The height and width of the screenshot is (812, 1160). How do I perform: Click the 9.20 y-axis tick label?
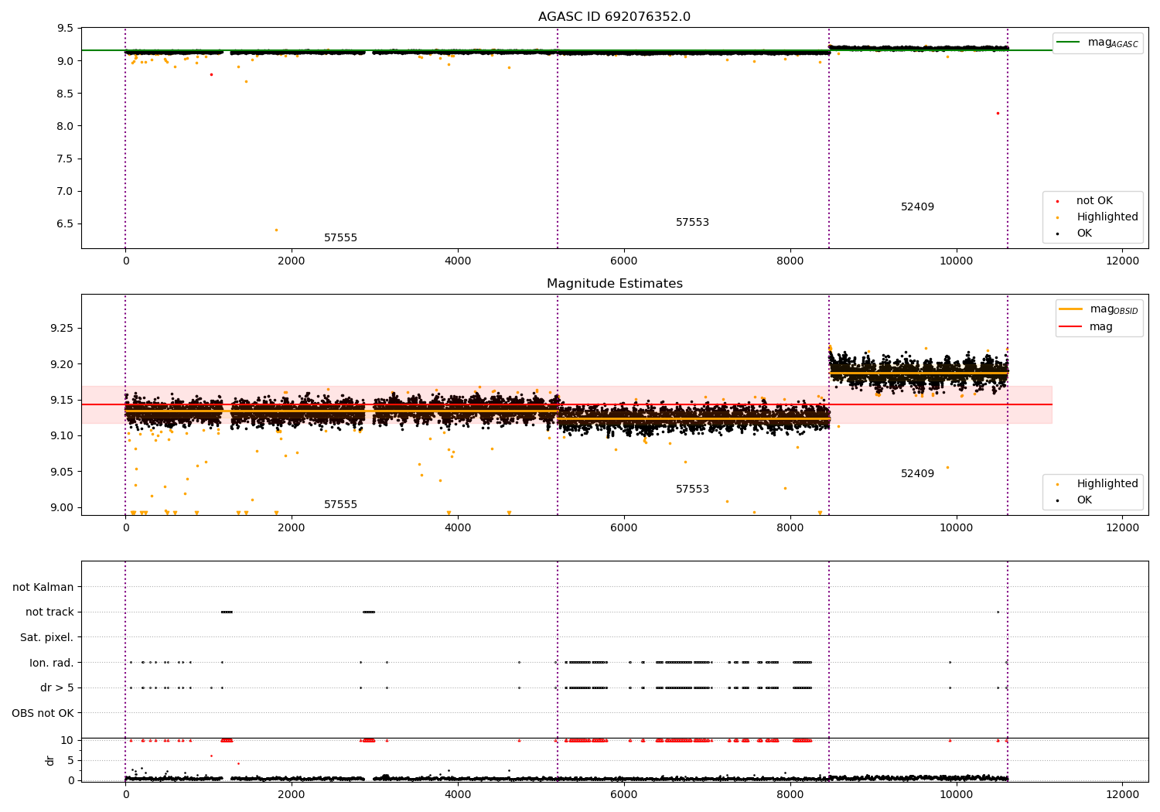coord(62,364)
